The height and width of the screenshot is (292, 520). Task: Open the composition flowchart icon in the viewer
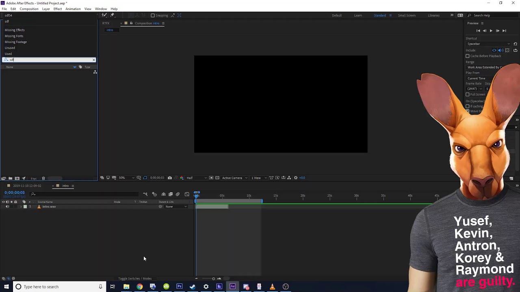click(x=289, y=178)
